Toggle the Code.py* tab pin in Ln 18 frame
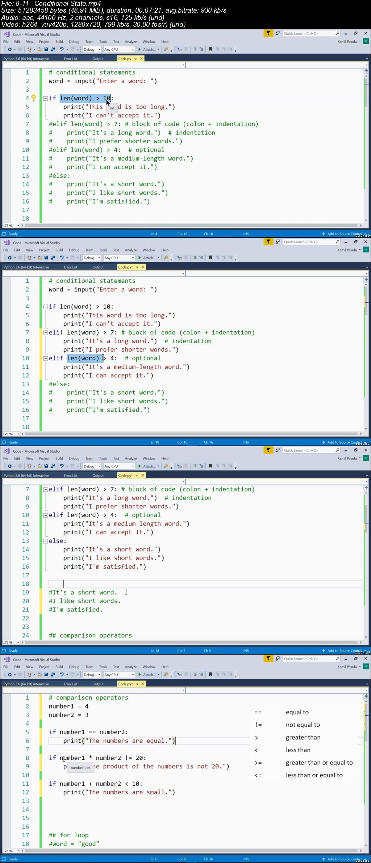This screenshot has width=371, height=863. [x=137, y=475]
